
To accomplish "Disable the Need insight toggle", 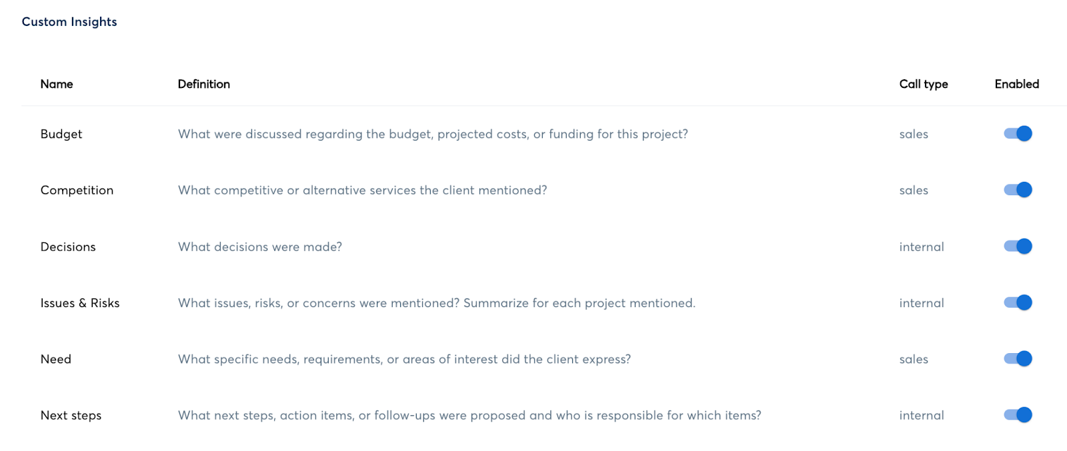I will (x=1018, y=359).
